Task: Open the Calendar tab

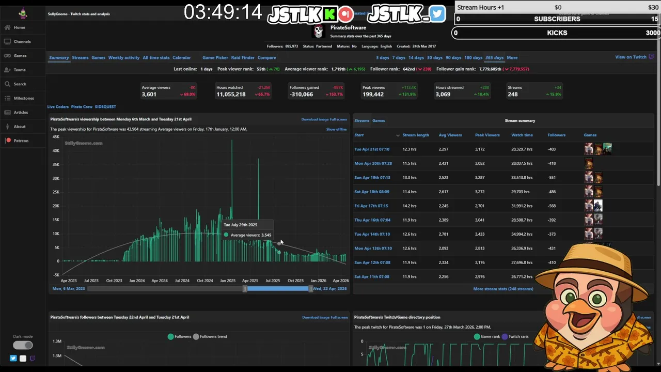Action: point(182,57)
